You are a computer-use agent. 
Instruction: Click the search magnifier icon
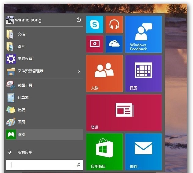78,165
